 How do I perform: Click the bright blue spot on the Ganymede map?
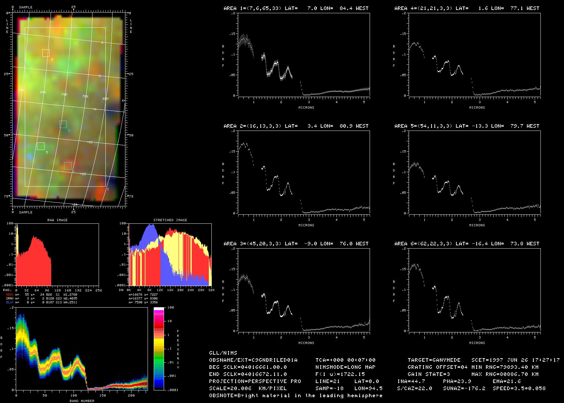pos(30,156)
